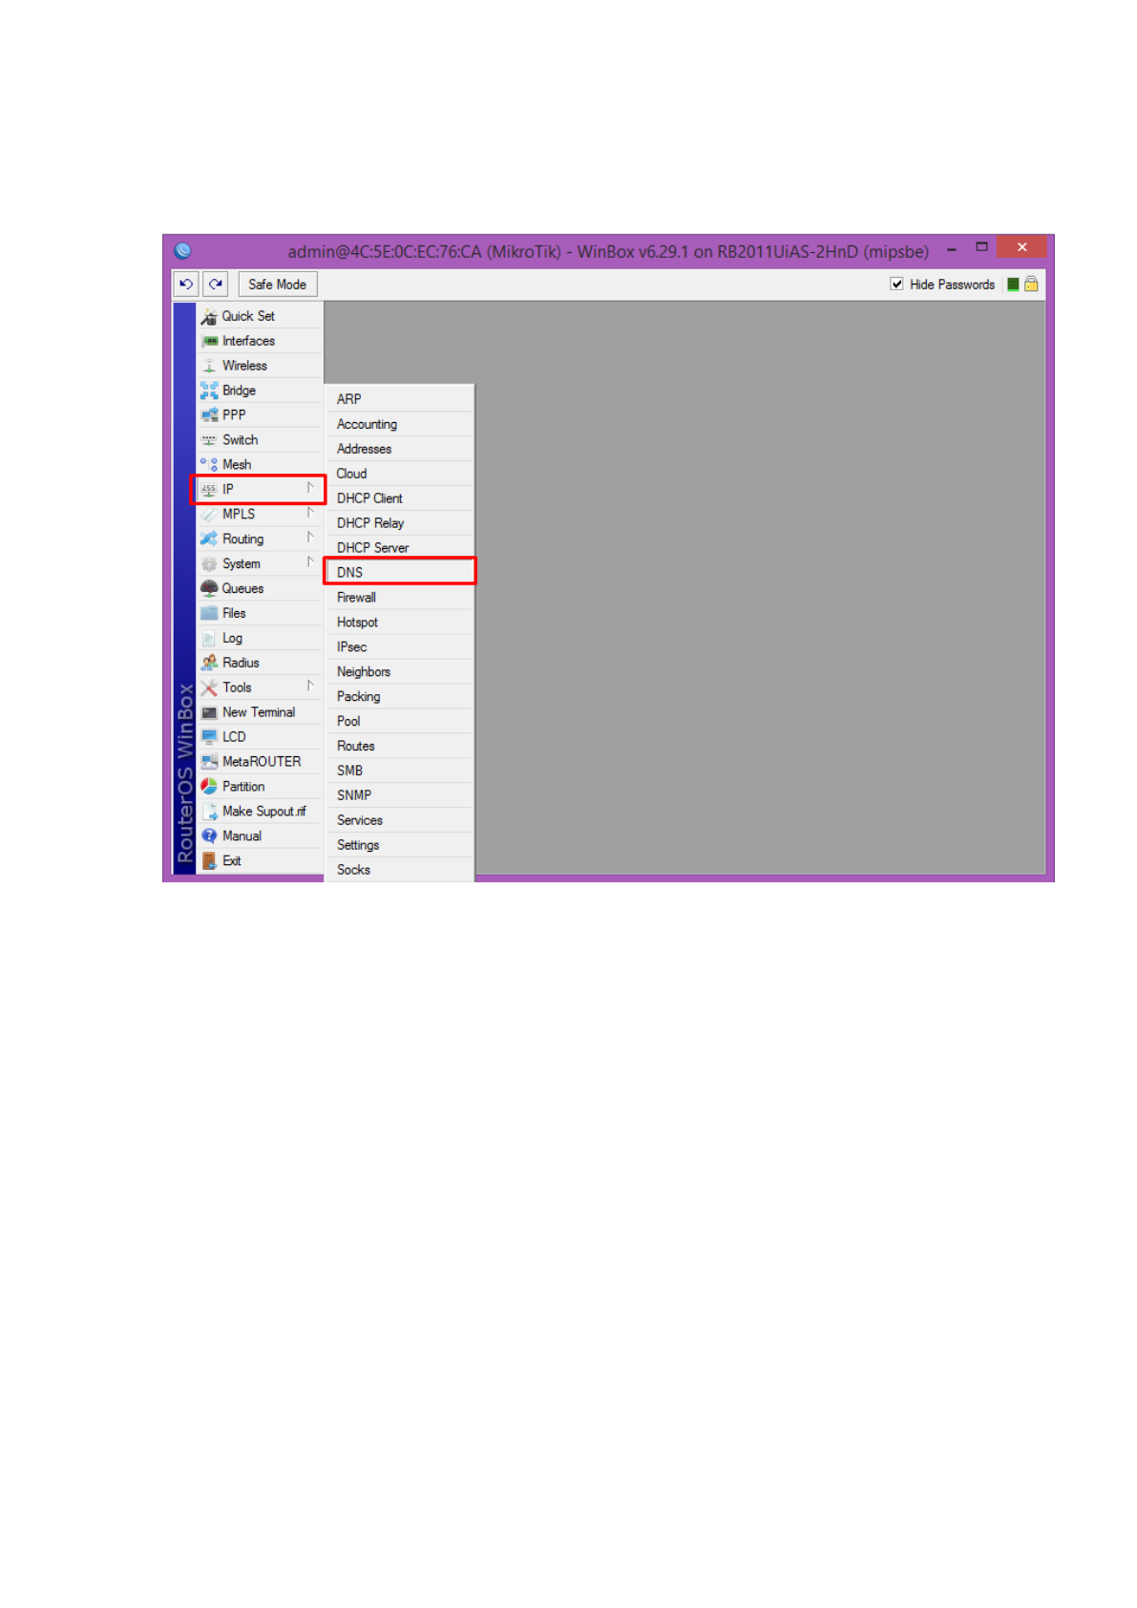Image resolution: width=1137 pixels, height=1608 pixels.
Task: Click the Files folder icon
Action: [209, 614]
